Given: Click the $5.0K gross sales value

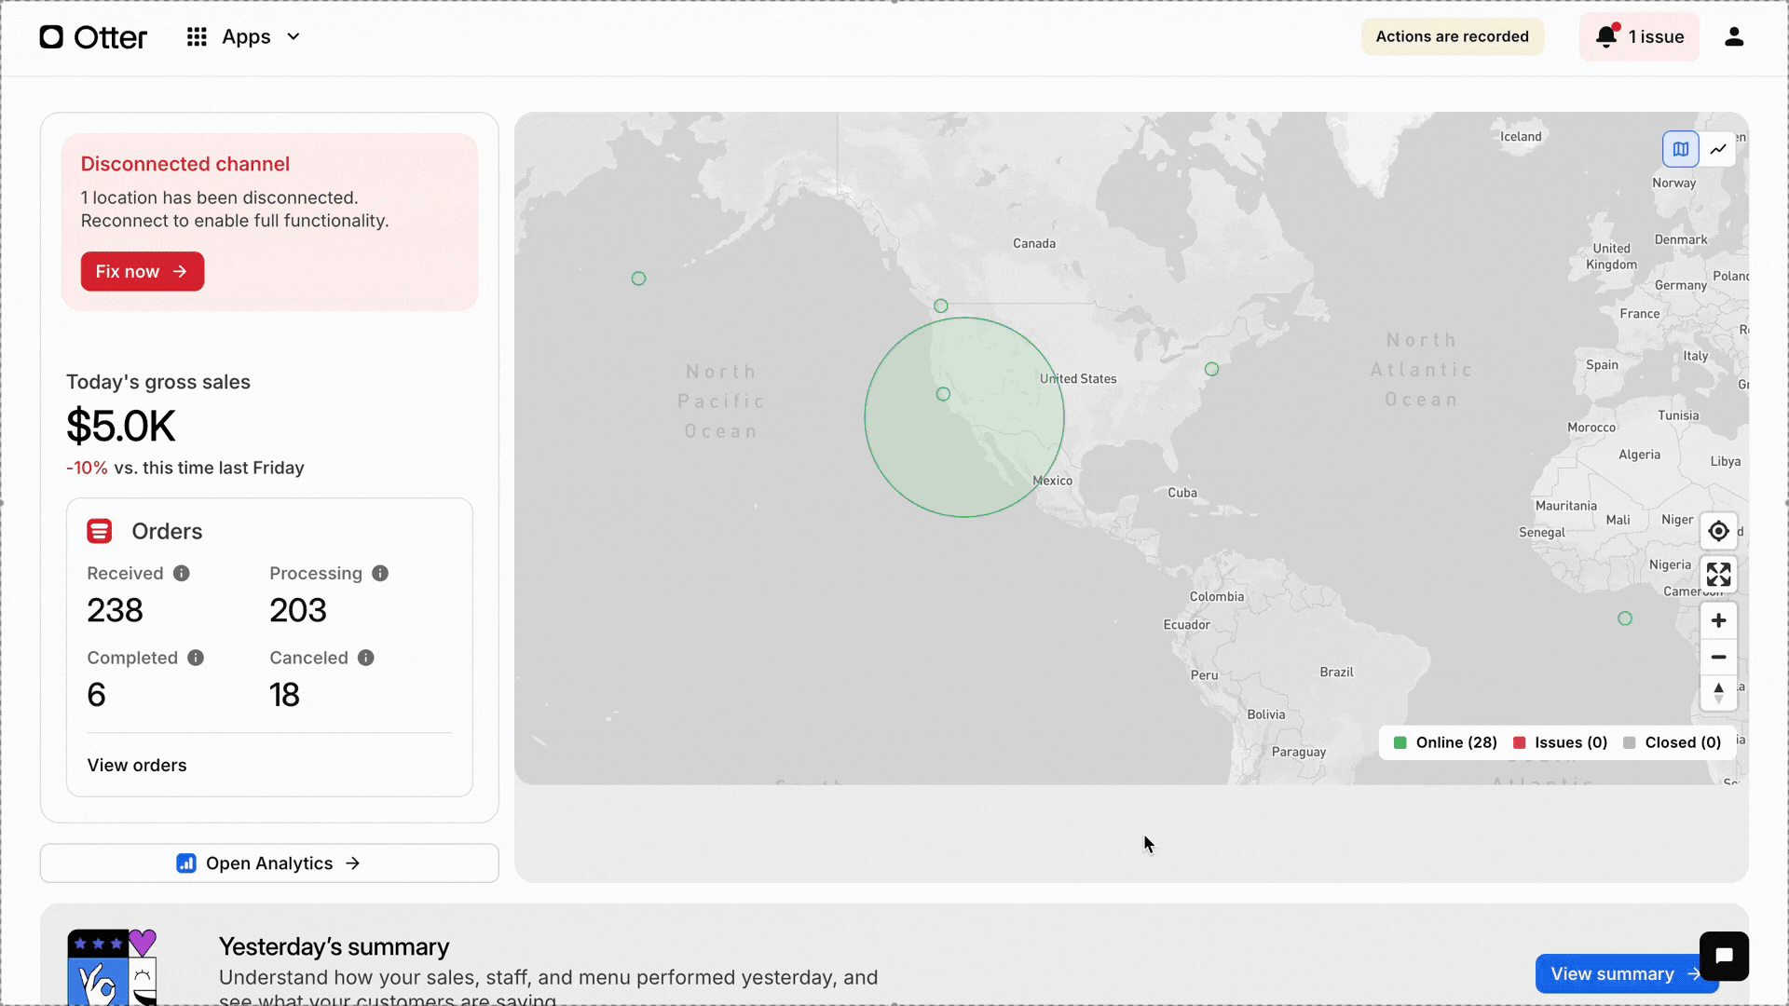Looking at the screenshot, I should click(121, 427).
